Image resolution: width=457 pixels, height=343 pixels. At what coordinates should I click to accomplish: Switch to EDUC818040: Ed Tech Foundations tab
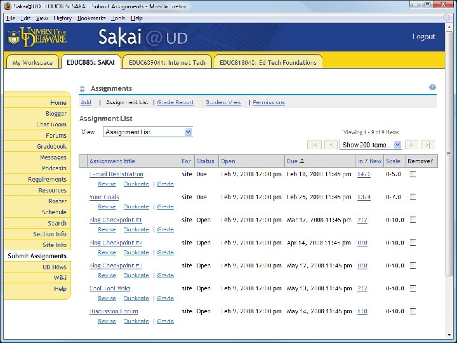268,62
